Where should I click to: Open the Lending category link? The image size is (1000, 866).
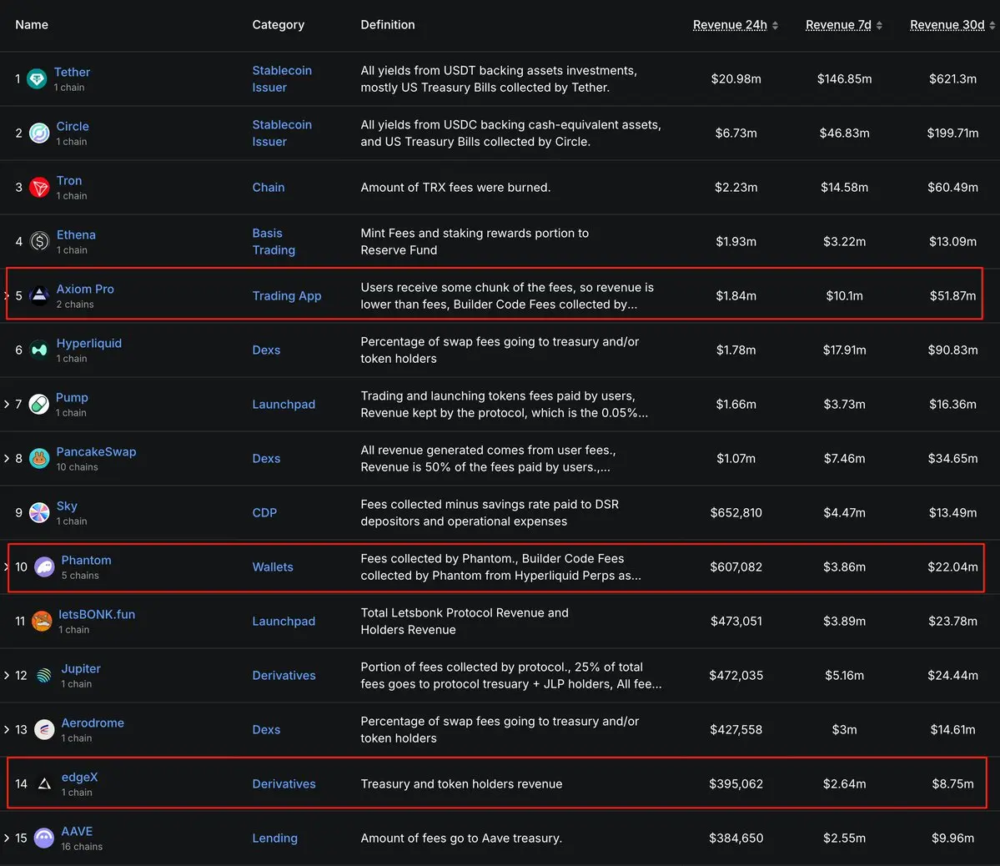(x=274, y=838)
